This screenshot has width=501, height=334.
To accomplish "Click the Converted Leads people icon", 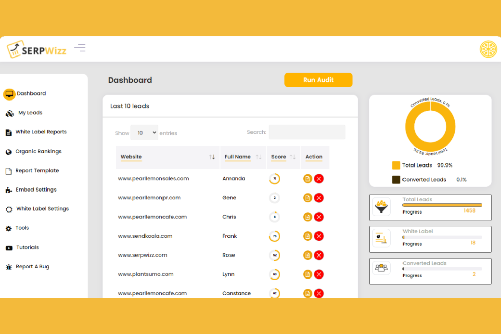I will tap(382, 269).
